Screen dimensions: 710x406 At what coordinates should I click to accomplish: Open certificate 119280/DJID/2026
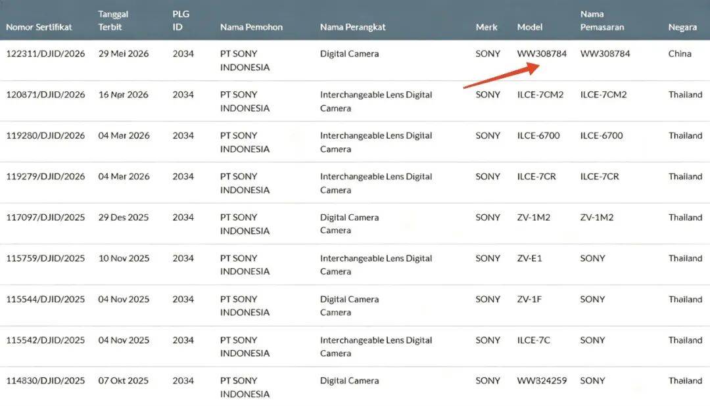[x=45, y=135]
